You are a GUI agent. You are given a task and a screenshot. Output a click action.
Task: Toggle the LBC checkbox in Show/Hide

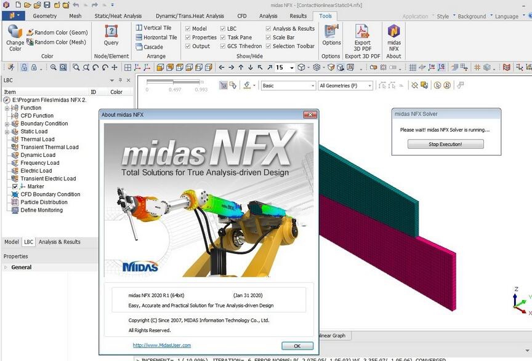(x=223, y=28)
